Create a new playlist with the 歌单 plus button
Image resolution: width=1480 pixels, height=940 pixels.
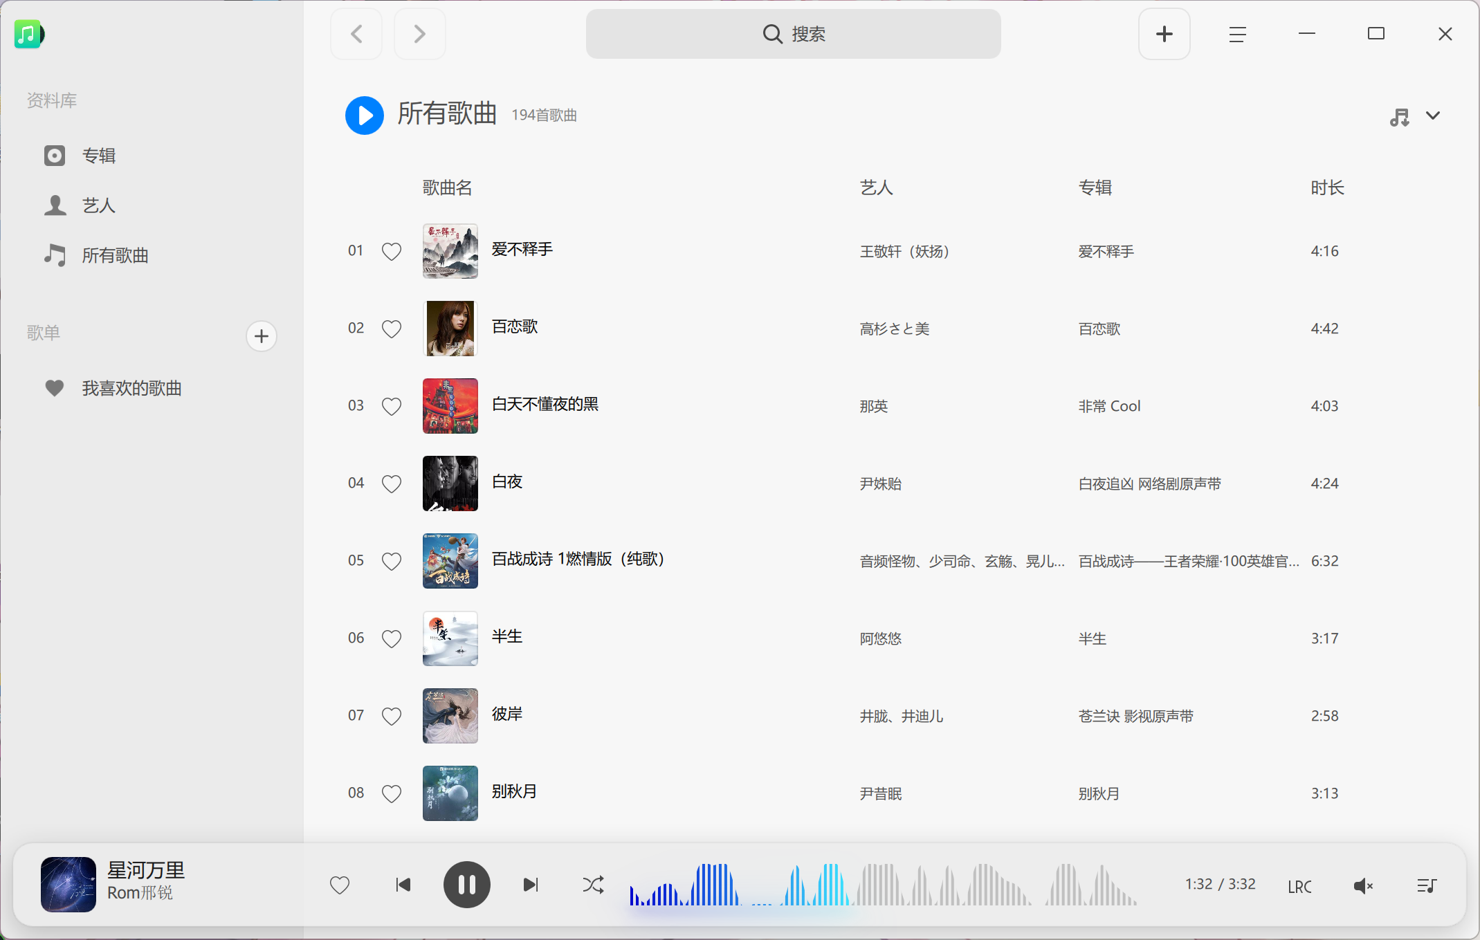pyautogui.click(x=262, y=336)
